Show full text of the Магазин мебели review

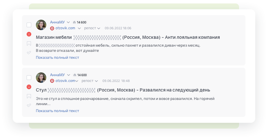pyautogui.click(x=57, y=57)
